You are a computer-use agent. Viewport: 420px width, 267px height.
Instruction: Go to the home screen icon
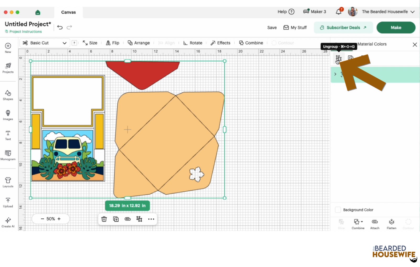coord(38,12)
